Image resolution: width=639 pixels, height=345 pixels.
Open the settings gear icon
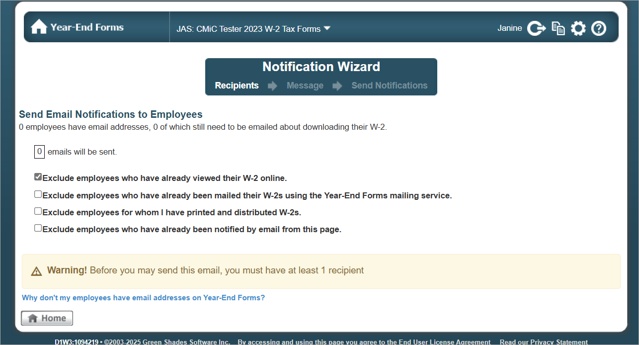click(x=578, y=28)
